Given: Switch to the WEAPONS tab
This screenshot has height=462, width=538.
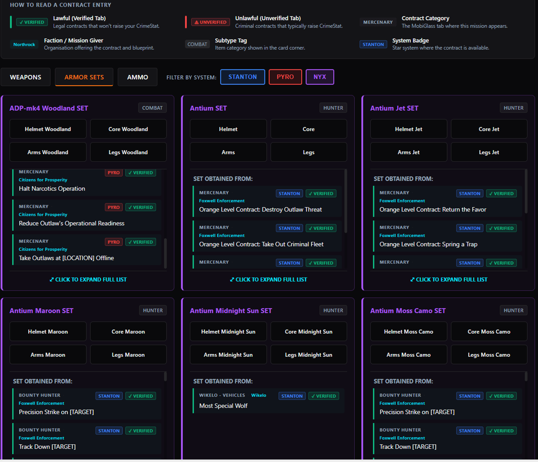Looking at the screenshot, I should point(25,77).
